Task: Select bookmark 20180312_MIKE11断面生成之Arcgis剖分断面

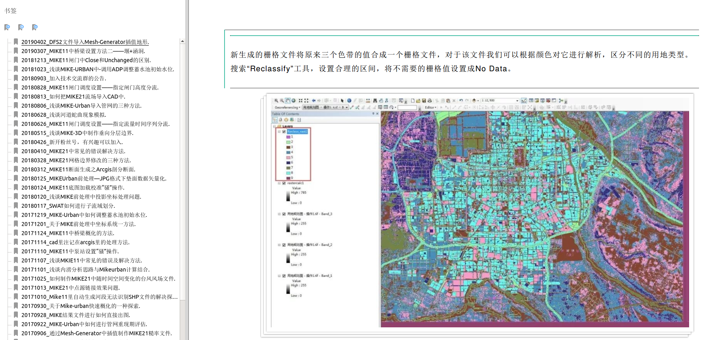Action: point(78,169)
